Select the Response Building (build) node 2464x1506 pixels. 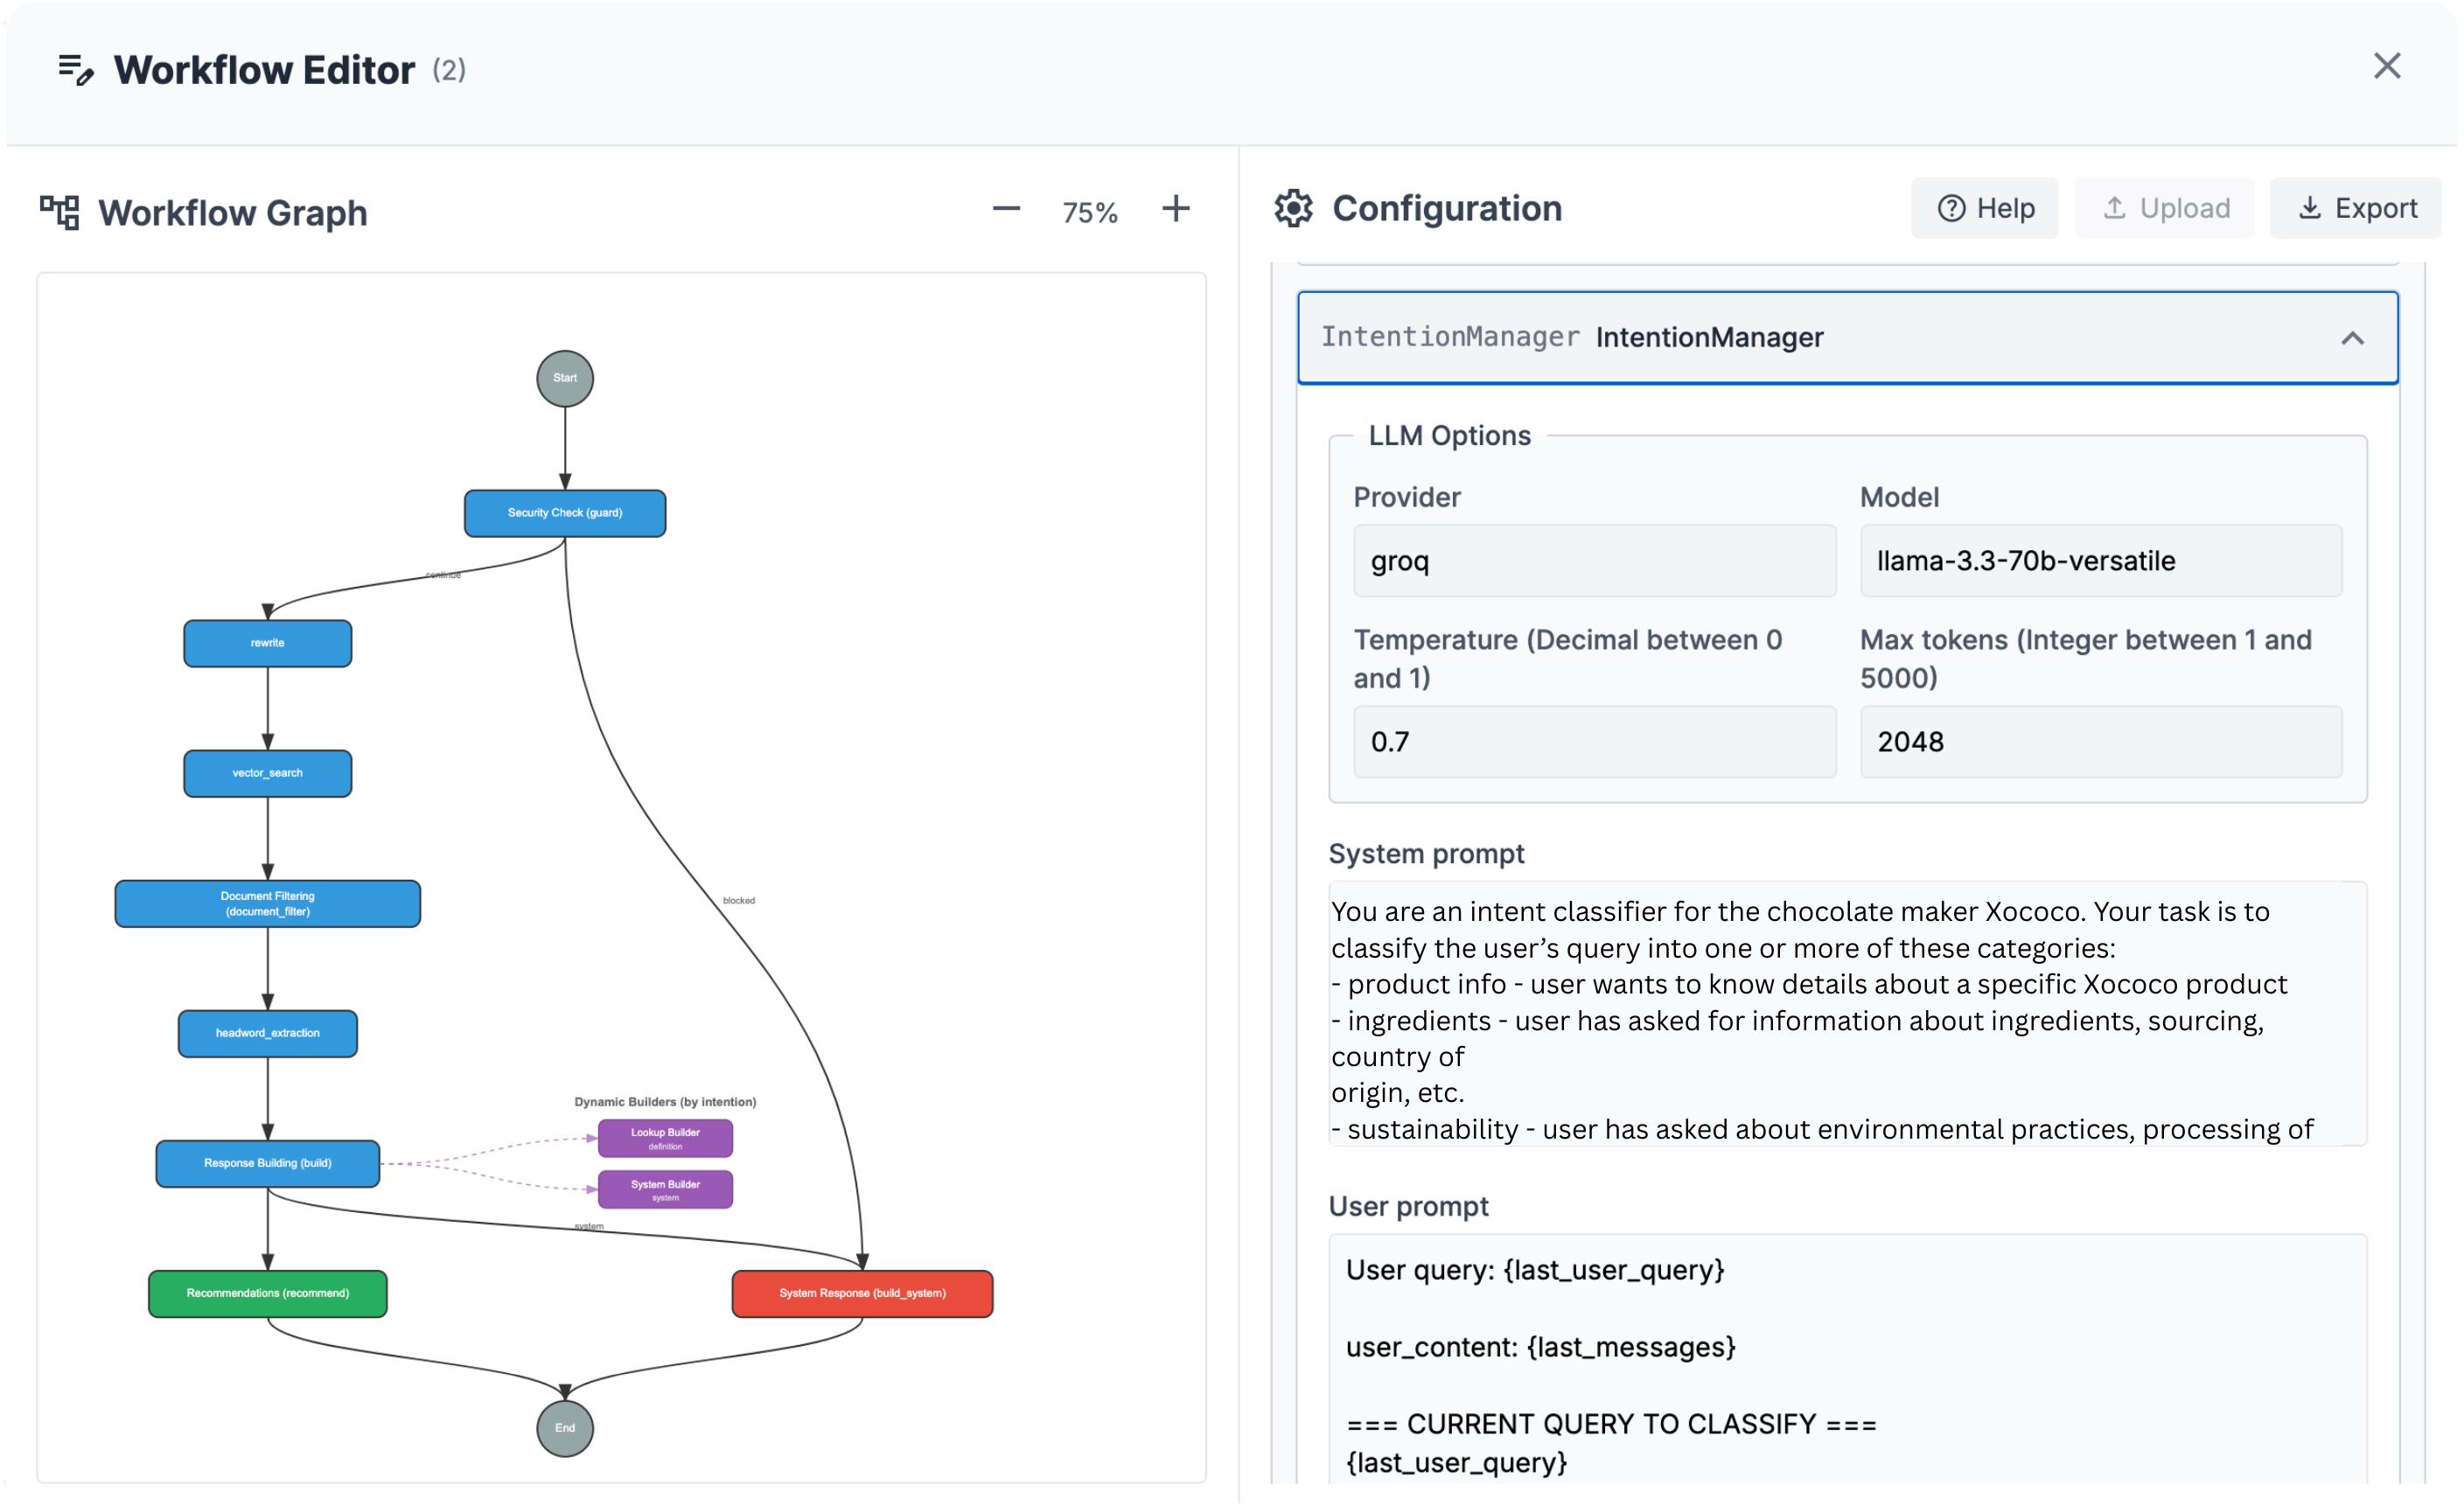(267, 1163)
